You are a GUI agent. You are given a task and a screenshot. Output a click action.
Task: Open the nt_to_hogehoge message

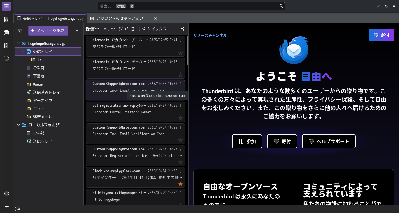135,197
